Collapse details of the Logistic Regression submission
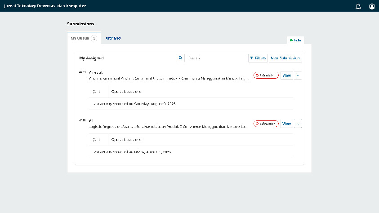The height and width of the screenshot is (213, 379). point(298,124)
